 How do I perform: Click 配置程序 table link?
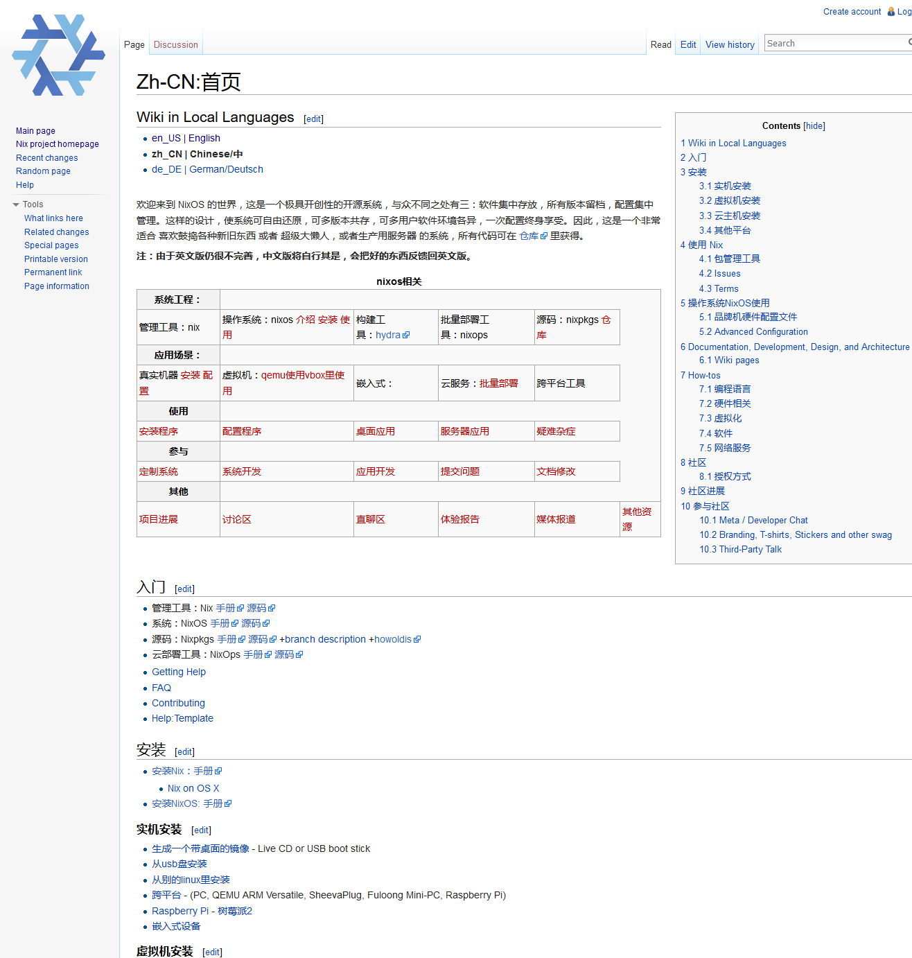pyautogui.click(x=241, y=431)
